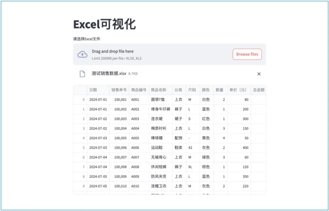329x211 pixels.
Task: Select the cell 运动鞋
Action: [161, 148]
